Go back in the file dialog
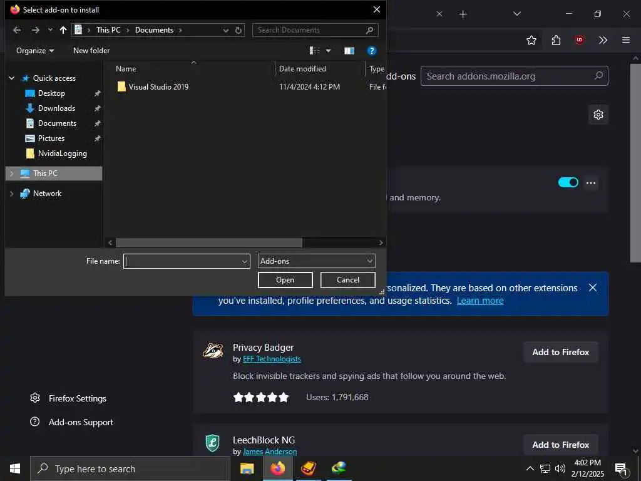 point(17,30)
